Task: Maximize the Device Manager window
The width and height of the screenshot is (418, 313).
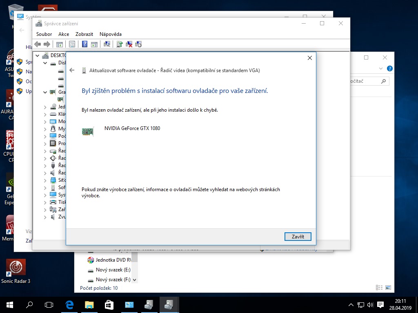Action: tap(322, 23)
